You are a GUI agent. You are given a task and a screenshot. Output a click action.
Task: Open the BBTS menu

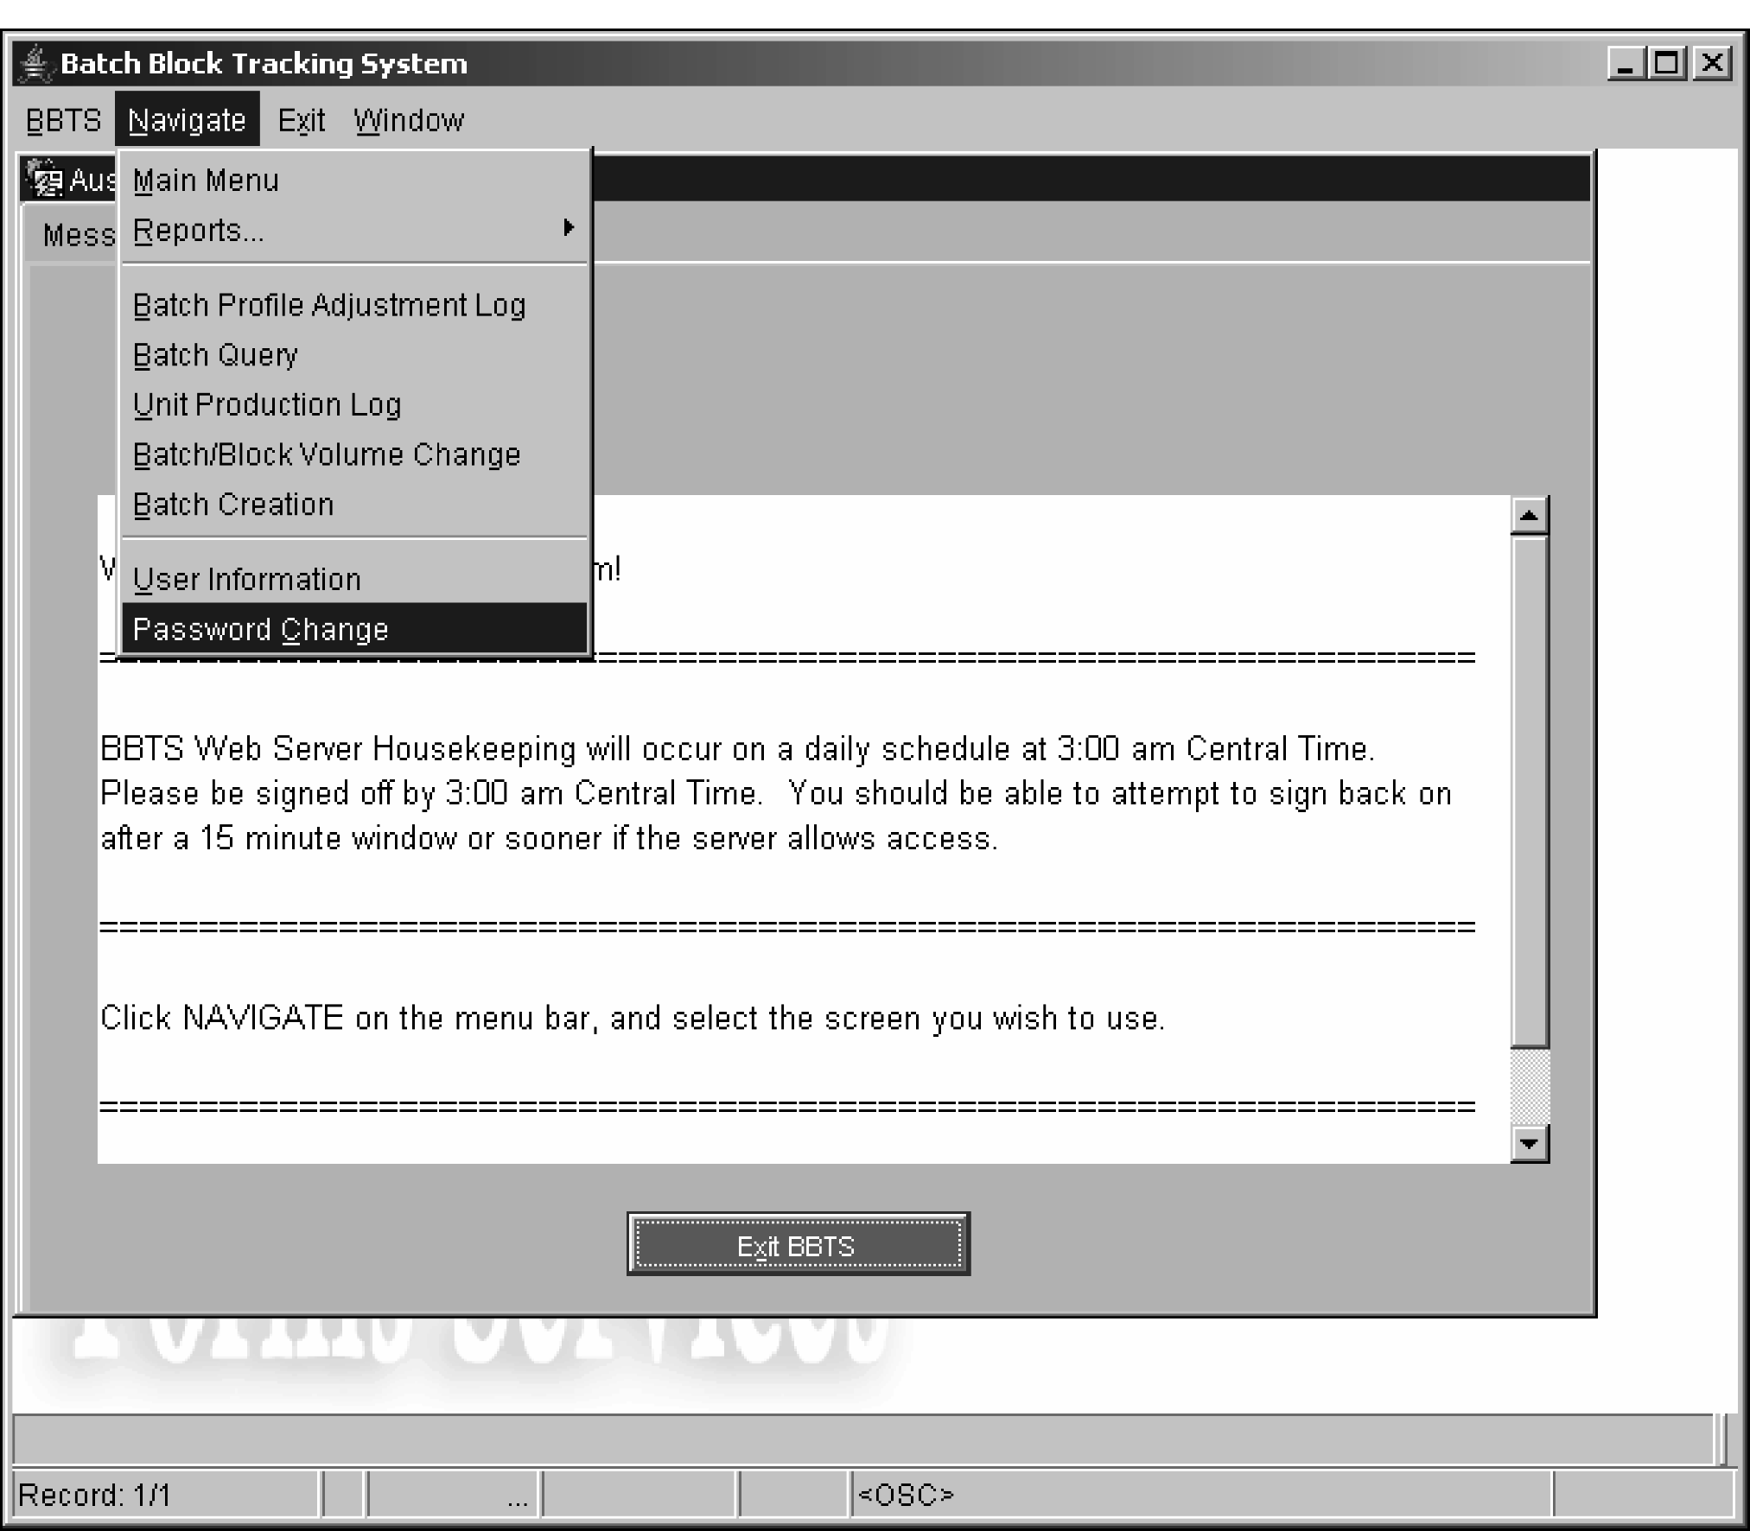[x=63, y=120]
